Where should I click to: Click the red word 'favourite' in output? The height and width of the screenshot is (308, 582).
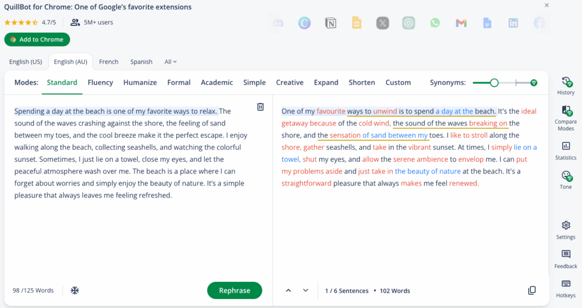pyautogui.click(x=331, y=111)
